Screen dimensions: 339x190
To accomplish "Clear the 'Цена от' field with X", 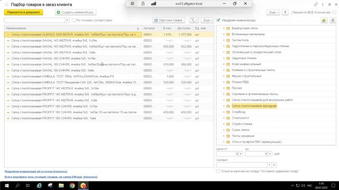I will pos(240,154).
